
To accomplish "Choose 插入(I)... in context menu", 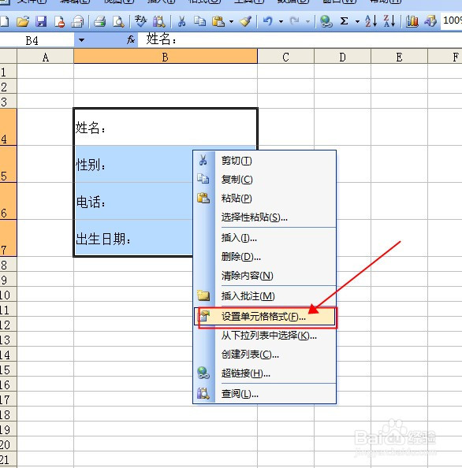I will pos(265,238).
